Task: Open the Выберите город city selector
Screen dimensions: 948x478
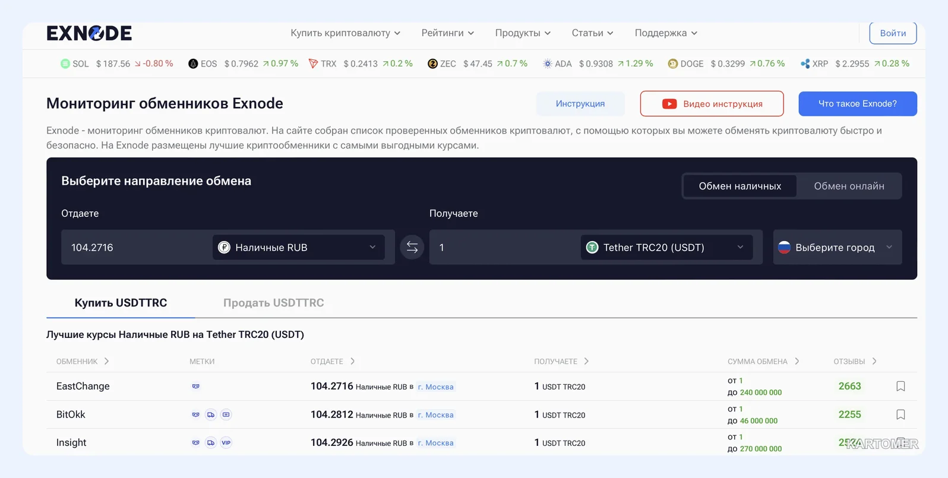Action: (838, 248)
